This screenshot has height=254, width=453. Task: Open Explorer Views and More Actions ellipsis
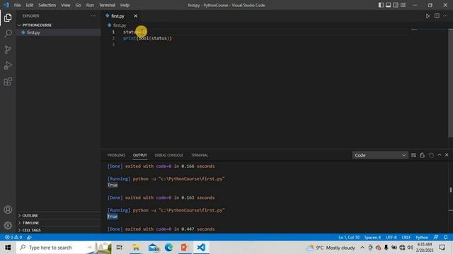[93, 16]
